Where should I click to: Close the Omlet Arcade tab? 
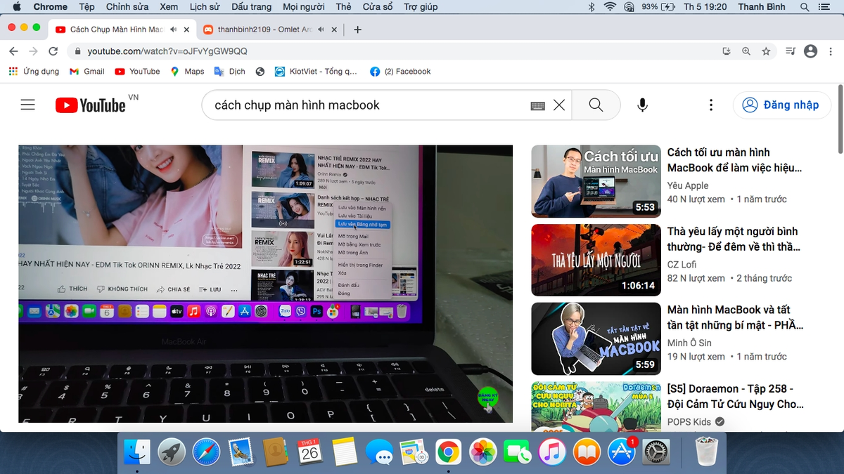click(x=335, y=29)
